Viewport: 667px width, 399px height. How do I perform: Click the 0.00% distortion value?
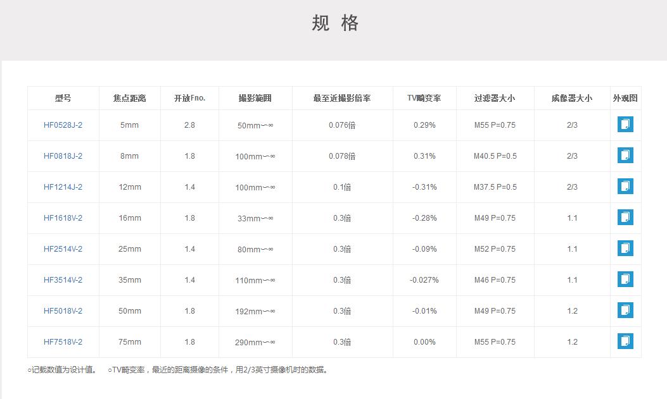click(x=424, y=342)
